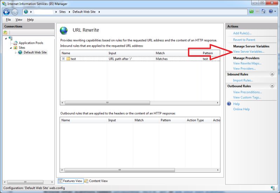Sort inbound rules by Input column
The image size is (280, 193).
click(x=130, y=53)
